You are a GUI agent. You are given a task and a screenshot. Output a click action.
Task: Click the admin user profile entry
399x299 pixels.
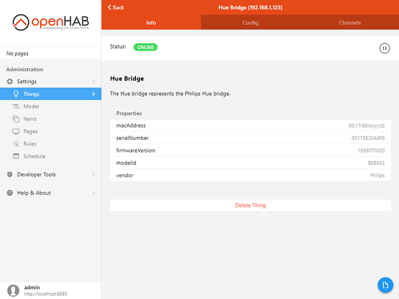[x=36, y=290]
